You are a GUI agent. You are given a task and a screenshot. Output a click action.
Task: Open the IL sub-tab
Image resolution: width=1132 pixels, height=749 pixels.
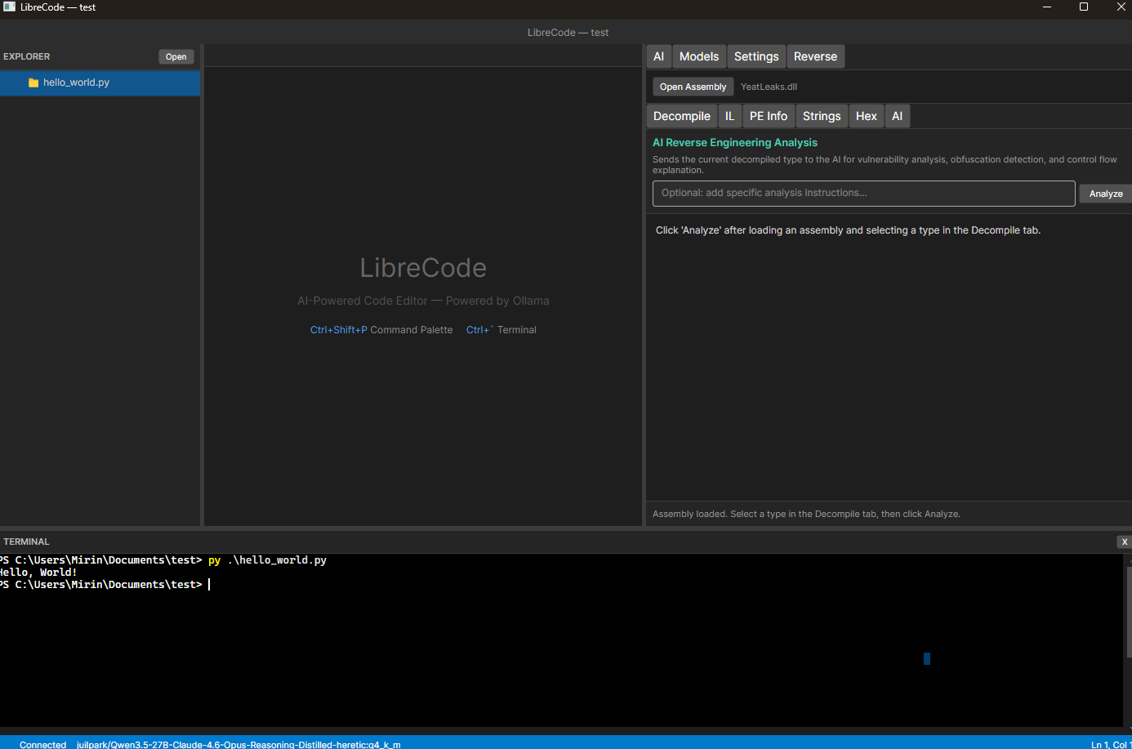tap(730, 116)
